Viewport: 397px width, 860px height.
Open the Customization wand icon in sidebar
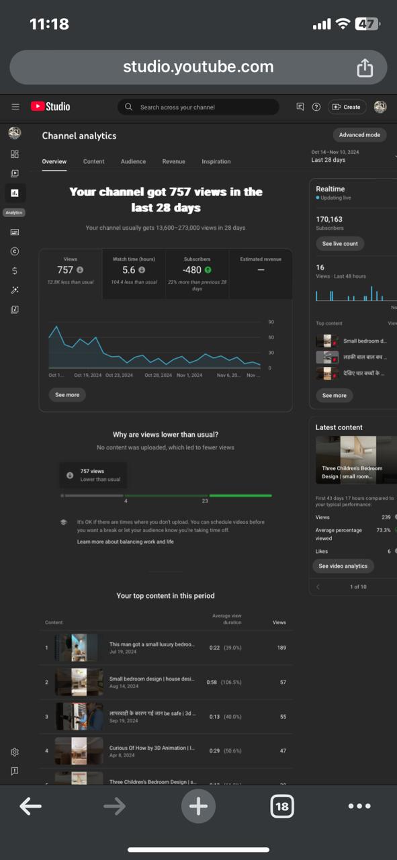[x=15, y=290]
